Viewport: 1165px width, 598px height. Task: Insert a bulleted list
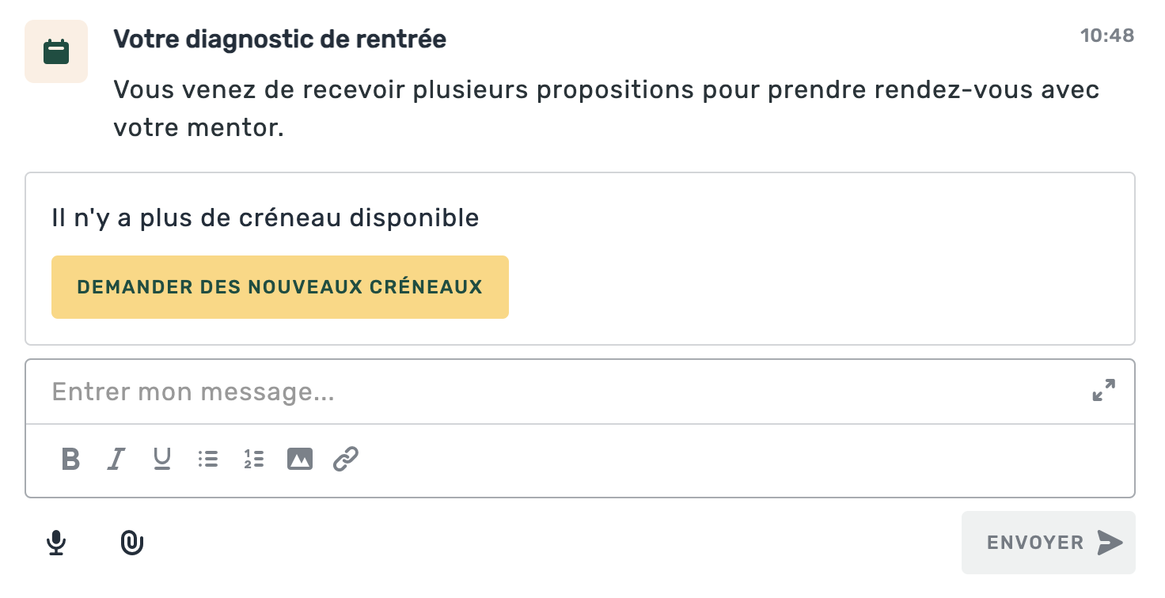(207, 459)
